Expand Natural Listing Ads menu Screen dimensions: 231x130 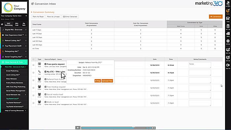pyautogui.click(x=14, y=41)
